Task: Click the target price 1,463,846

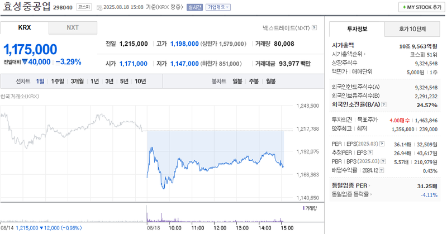Action: (426, 121)
